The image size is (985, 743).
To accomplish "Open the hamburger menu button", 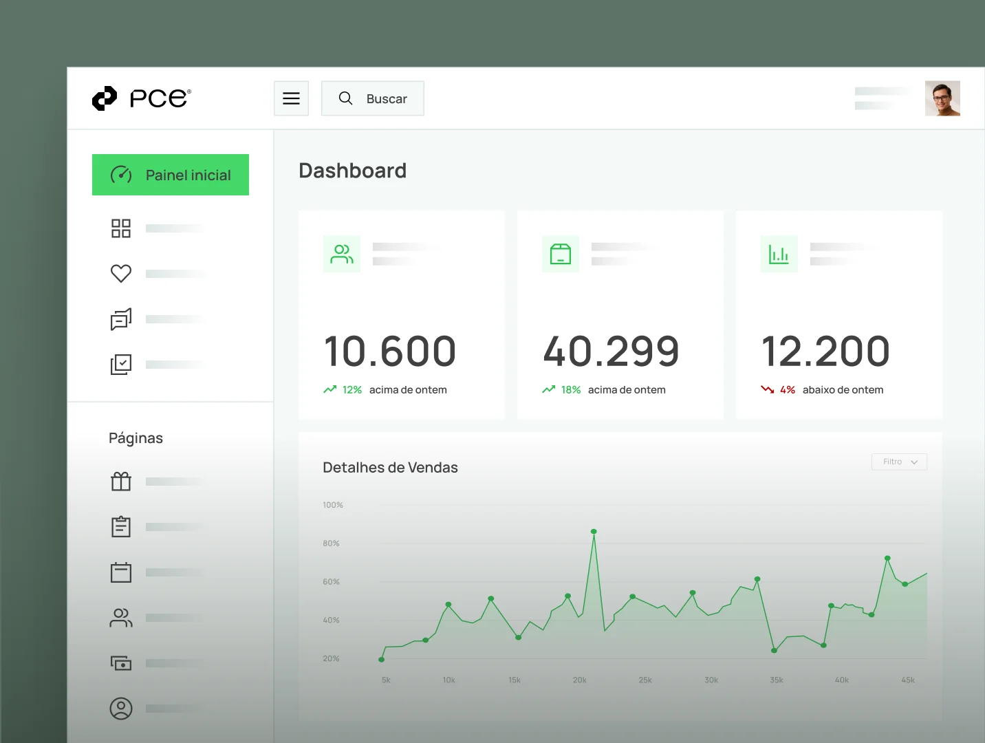I will [x=291, y=98].
